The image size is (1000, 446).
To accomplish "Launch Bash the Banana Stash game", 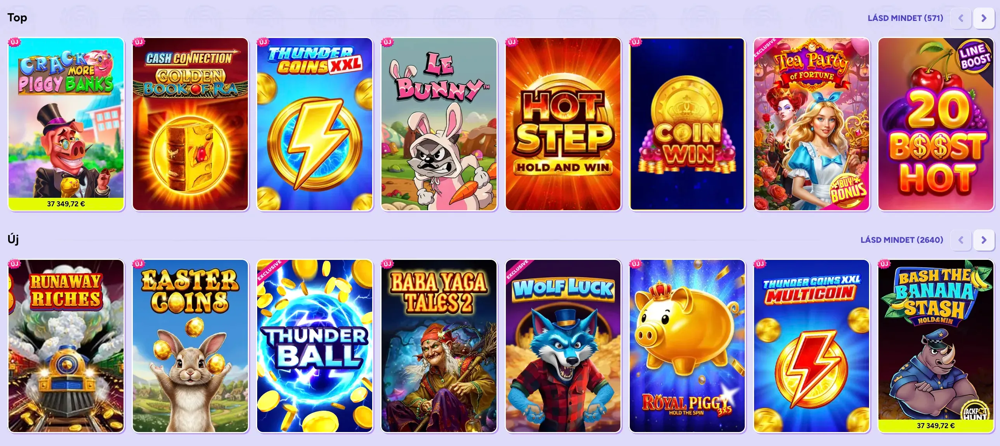I will [x=936, y=346].
